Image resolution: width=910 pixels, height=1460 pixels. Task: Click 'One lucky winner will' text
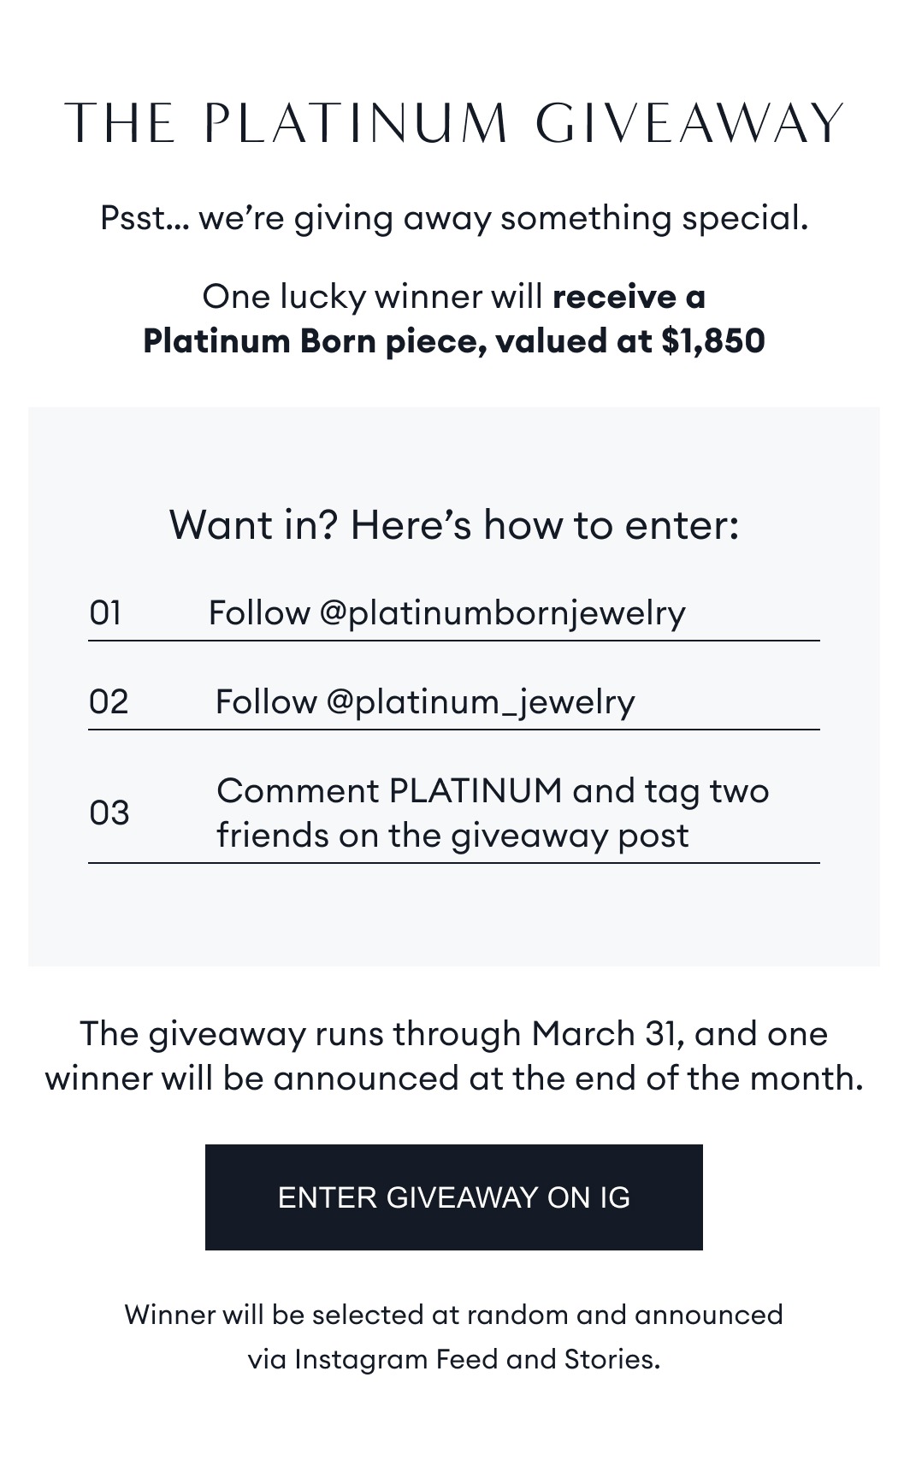tap(372, 297)
